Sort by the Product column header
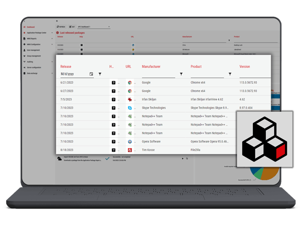This screenshot has height=226, width=302. [x=196, y=66]
